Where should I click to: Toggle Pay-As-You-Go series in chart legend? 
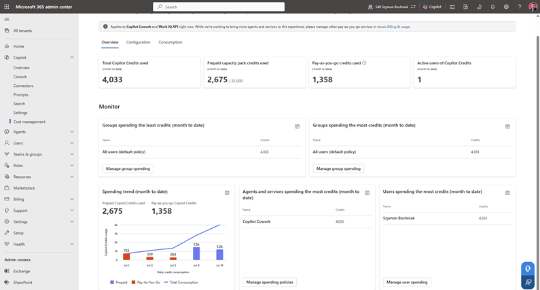click(x=145, y=283)
